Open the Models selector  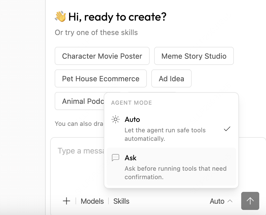92,201
